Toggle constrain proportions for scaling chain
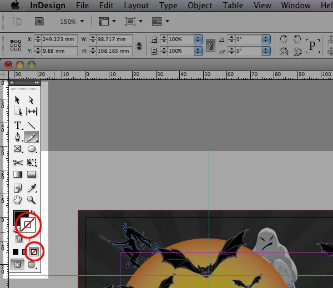This screenshot has height=288, width=333. pos(210,46)
